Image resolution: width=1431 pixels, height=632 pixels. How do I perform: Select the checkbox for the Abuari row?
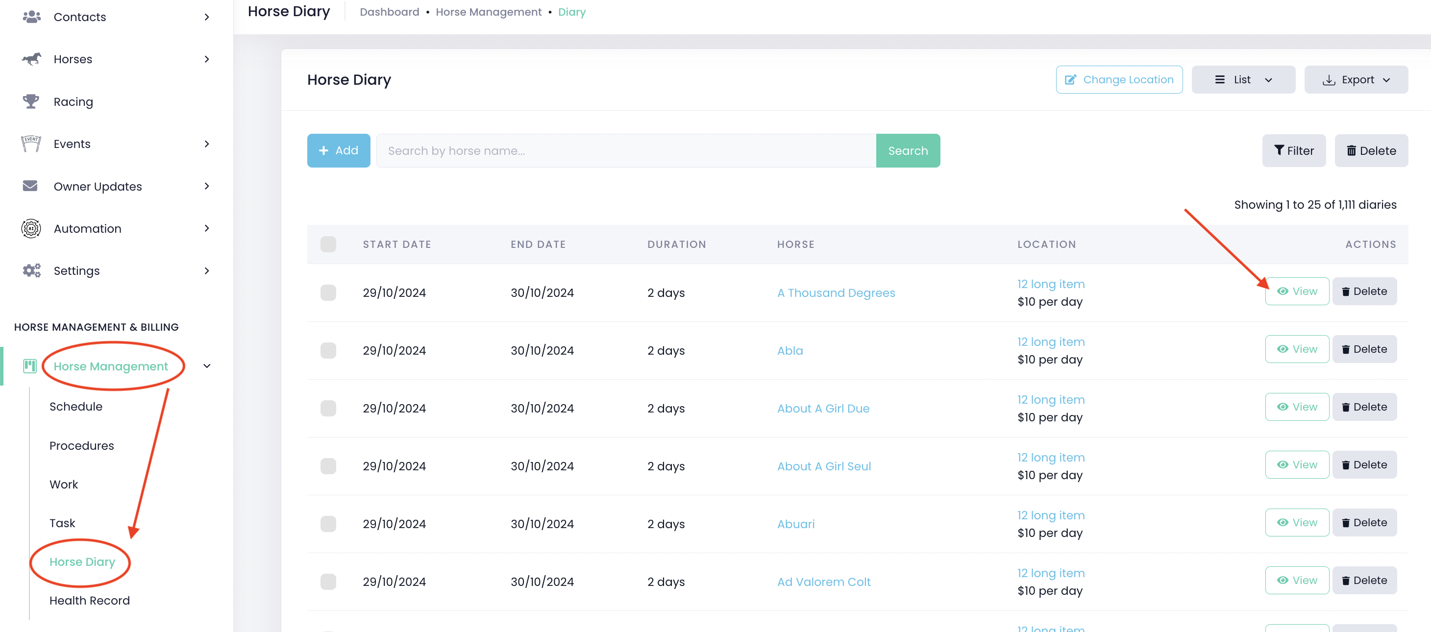pos(328,524)
